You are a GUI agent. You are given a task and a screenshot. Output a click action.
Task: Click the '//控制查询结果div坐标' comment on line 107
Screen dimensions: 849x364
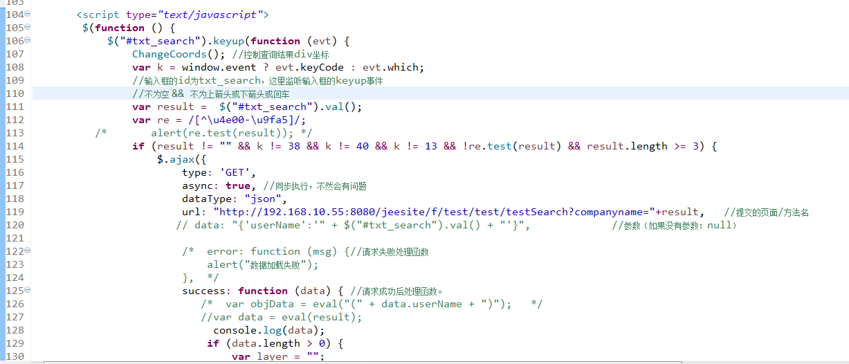click(x=280, y=54)
